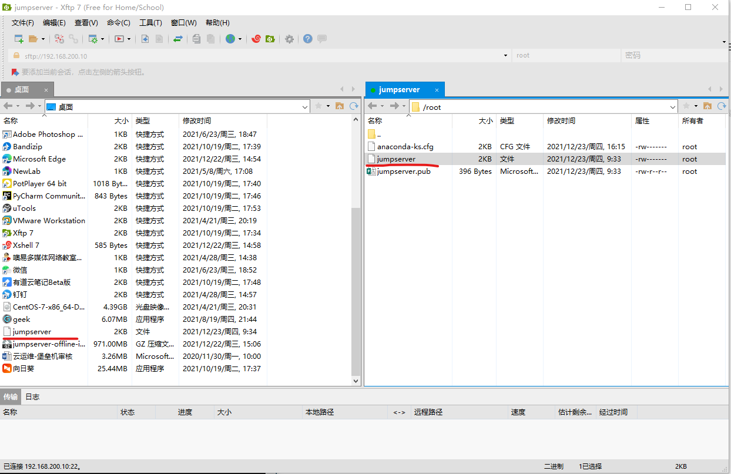Open the local path 桌面 dropdown
This screenshot has height=474, width=731.
[305, 107]
